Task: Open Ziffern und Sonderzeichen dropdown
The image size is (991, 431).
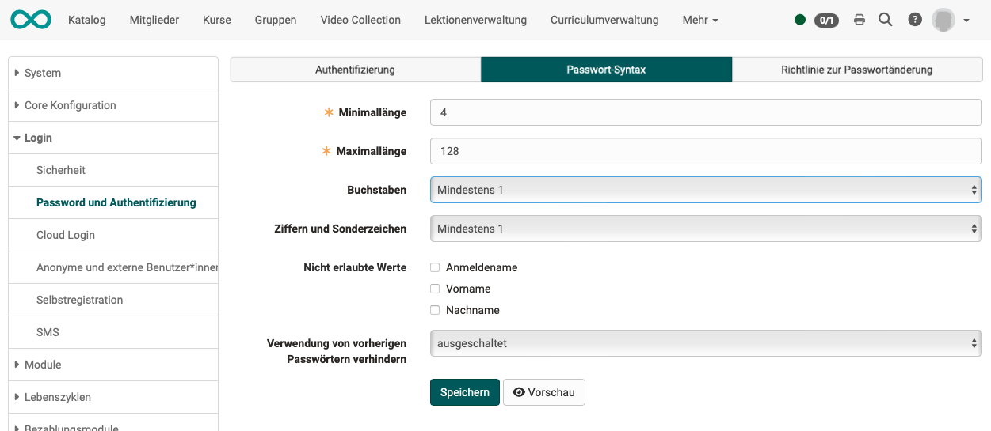Action: (x=706, y=229)
